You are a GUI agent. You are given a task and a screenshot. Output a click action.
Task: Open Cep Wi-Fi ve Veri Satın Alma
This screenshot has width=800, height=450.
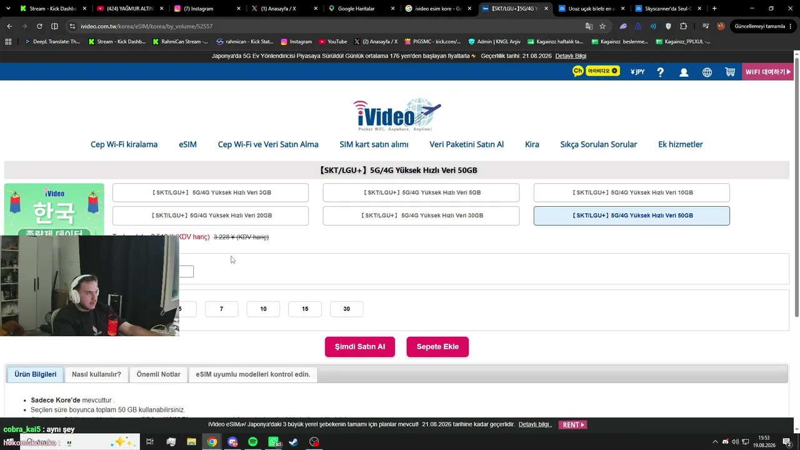(x=268, y=144)
